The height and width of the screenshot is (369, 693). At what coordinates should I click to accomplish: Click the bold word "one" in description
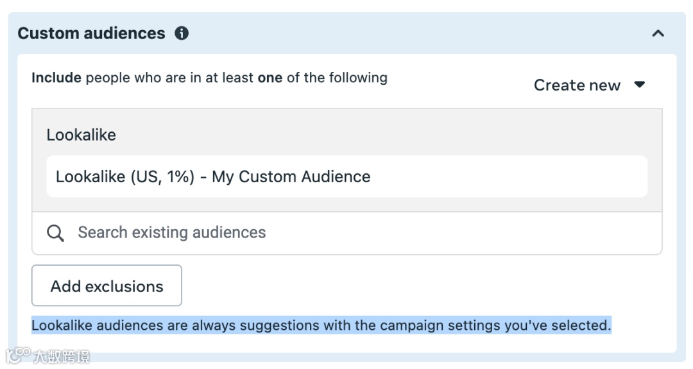point(270,78)
